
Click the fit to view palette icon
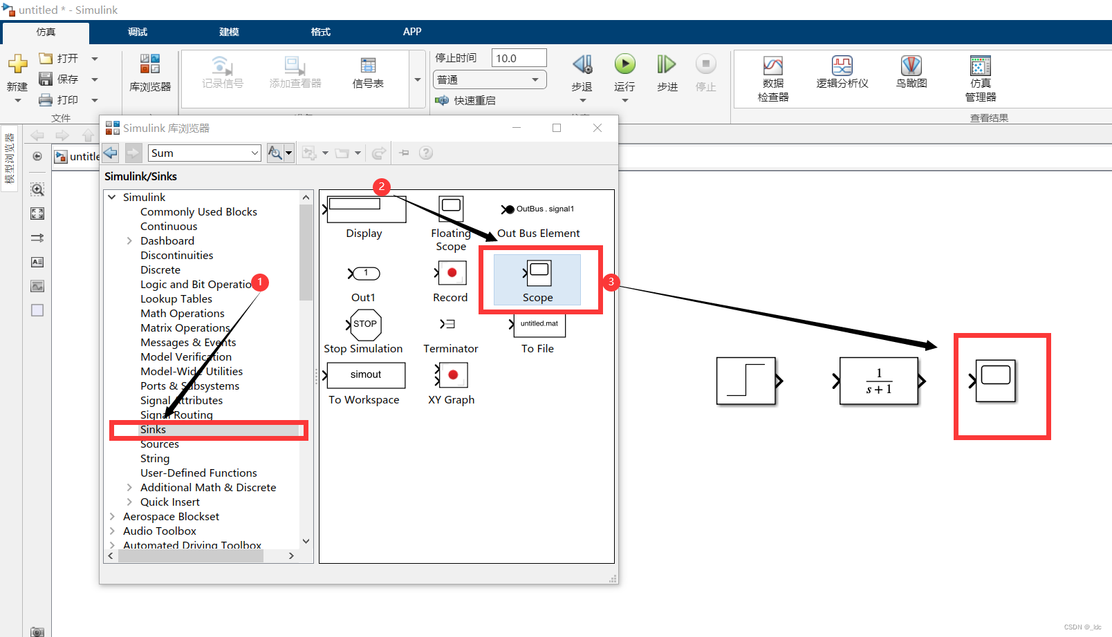[37, 213]
